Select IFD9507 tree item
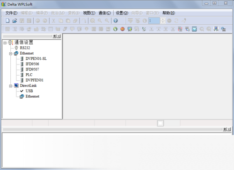234x170 pixels. 32,69
